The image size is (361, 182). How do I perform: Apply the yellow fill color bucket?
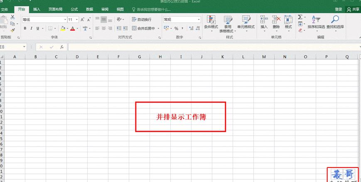click(63, 29)
